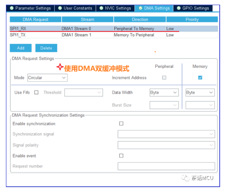The width and height of the screenshot is (226, 193).
Task: Switch to the NVIC Settings tab
Action: (x=115, y=8)
